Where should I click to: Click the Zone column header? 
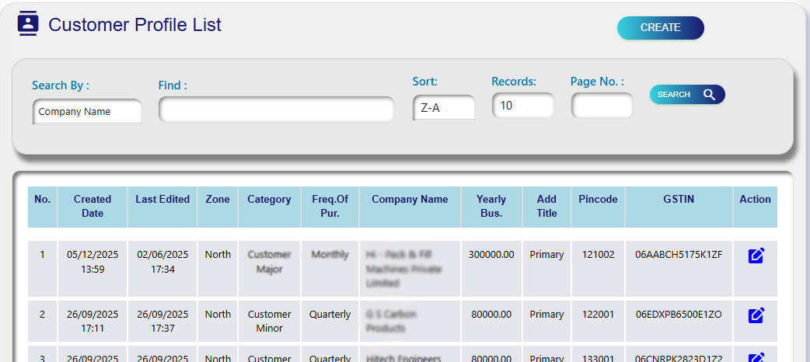pyautogui.click(x=218, y=200)
